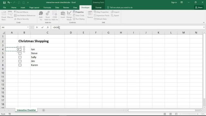Tick the checkbox next to Karen
Image resolution: width=206 pixels, height=116 pixels.
pyautogui.click(x=20, y=65)
